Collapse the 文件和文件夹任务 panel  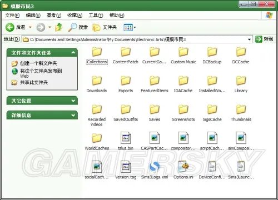(x=73, y=53)
